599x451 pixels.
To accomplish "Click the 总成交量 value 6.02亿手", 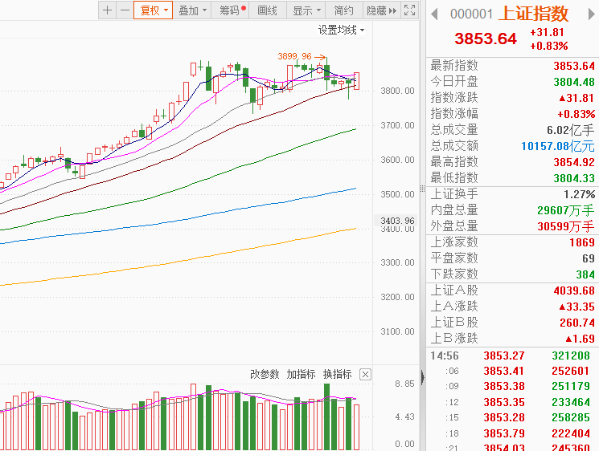I will (x=570, y=130).
